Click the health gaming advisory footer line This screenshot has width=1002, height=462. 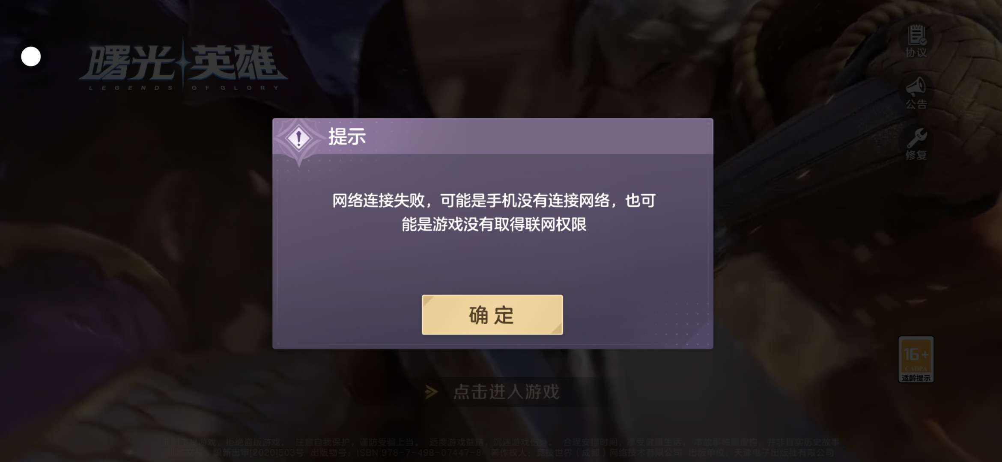pos(501,442)
